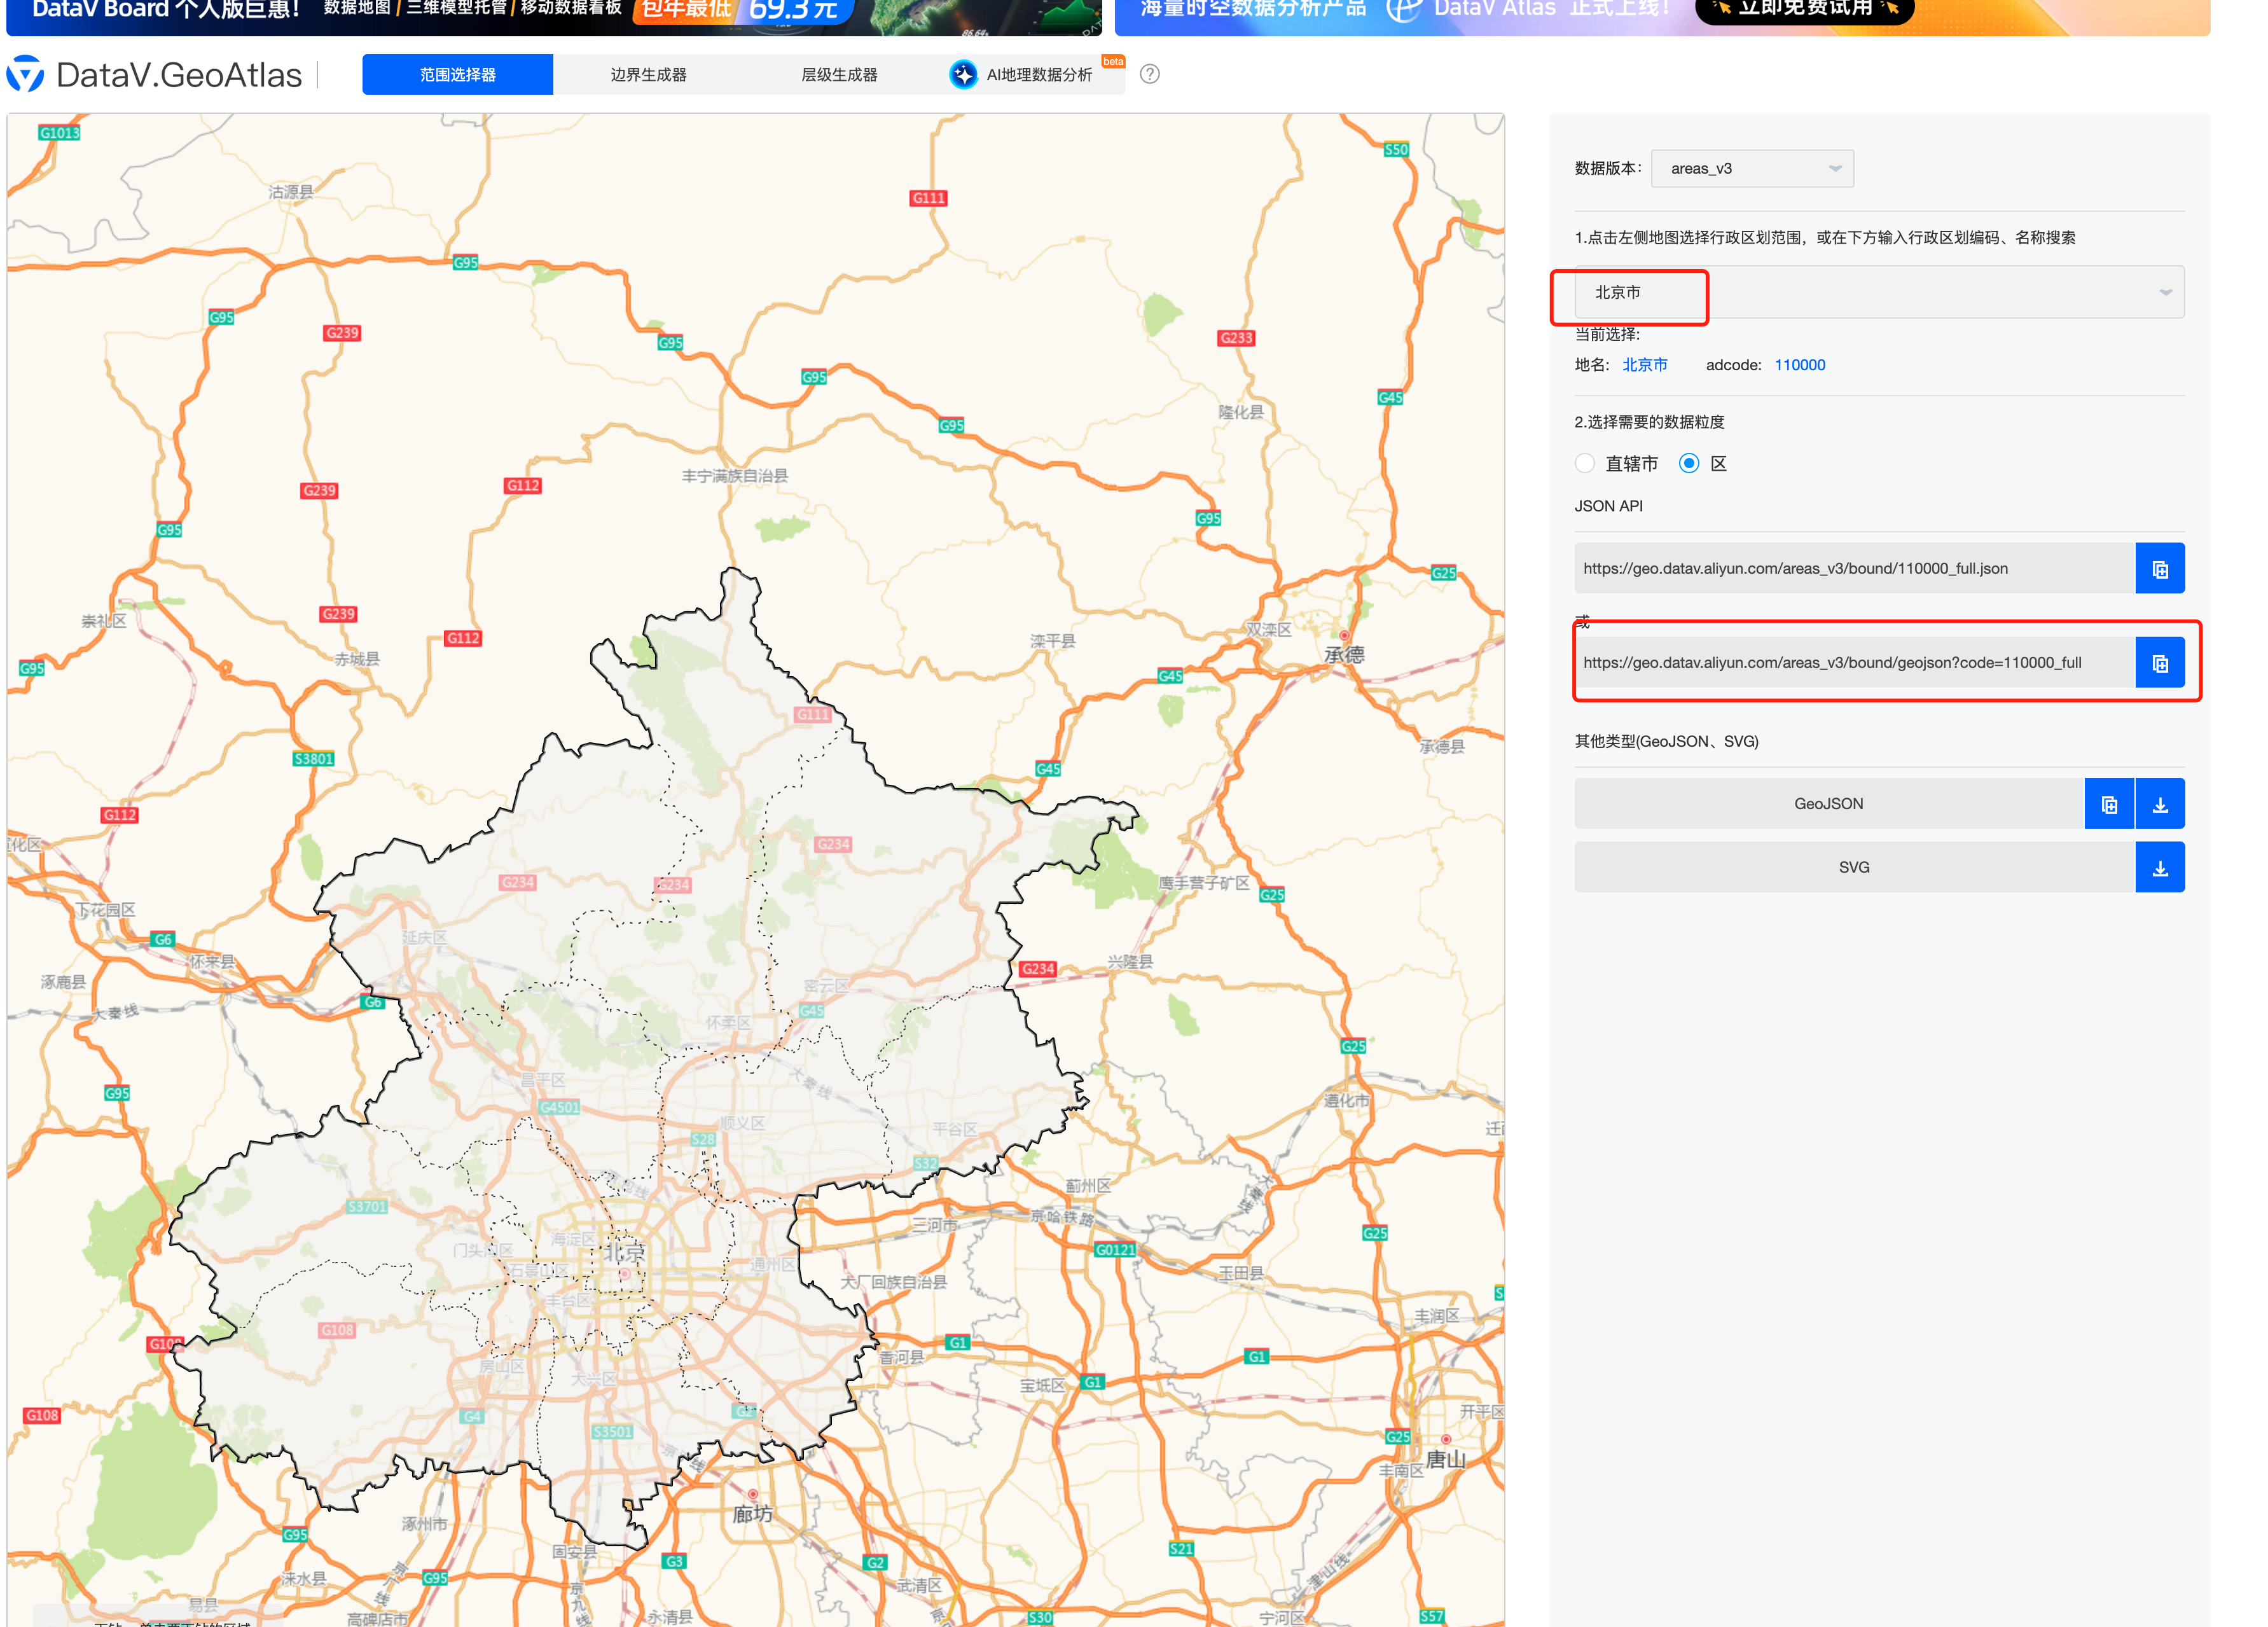Viewport: 2268px width, 1627px height.
Task: Click the G1013 road marker
Action: tap(59, 133)
